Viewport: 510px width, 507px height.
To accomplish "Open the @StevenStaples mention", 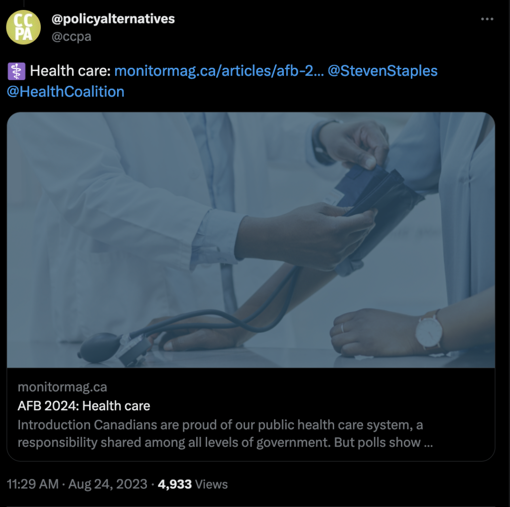I will click(x=382, y=71).
